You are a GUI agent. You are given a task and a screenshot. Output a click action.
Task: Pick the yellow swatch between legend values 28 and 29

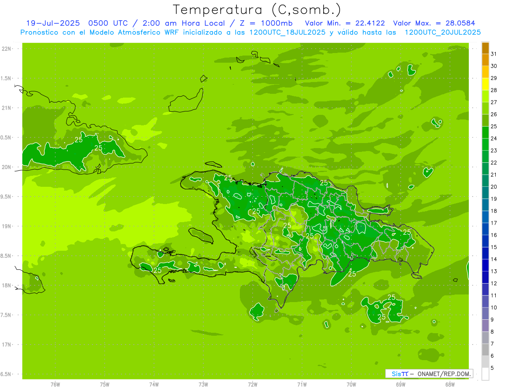tap(485, 84)
